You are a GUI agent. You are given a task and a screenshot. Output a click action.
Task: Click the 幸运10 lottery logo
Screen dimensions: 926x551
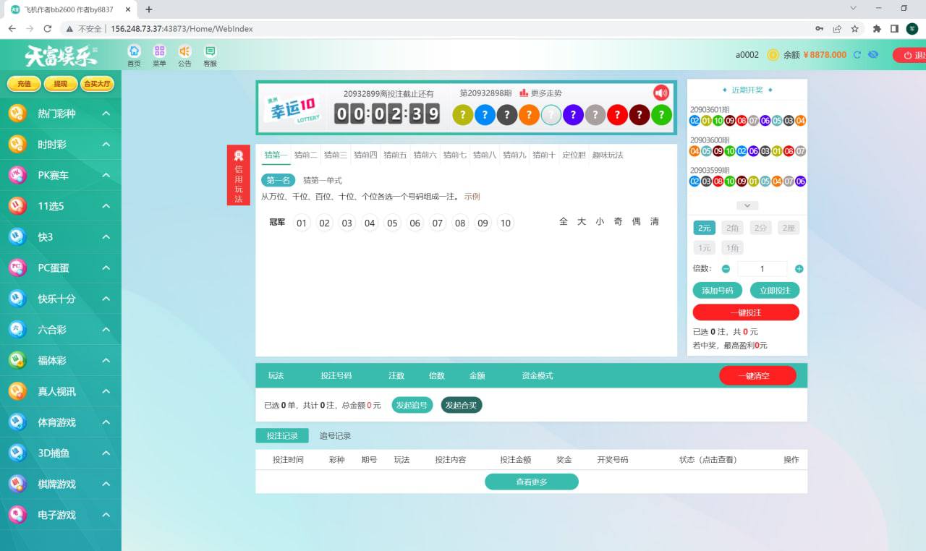[292, 108]
